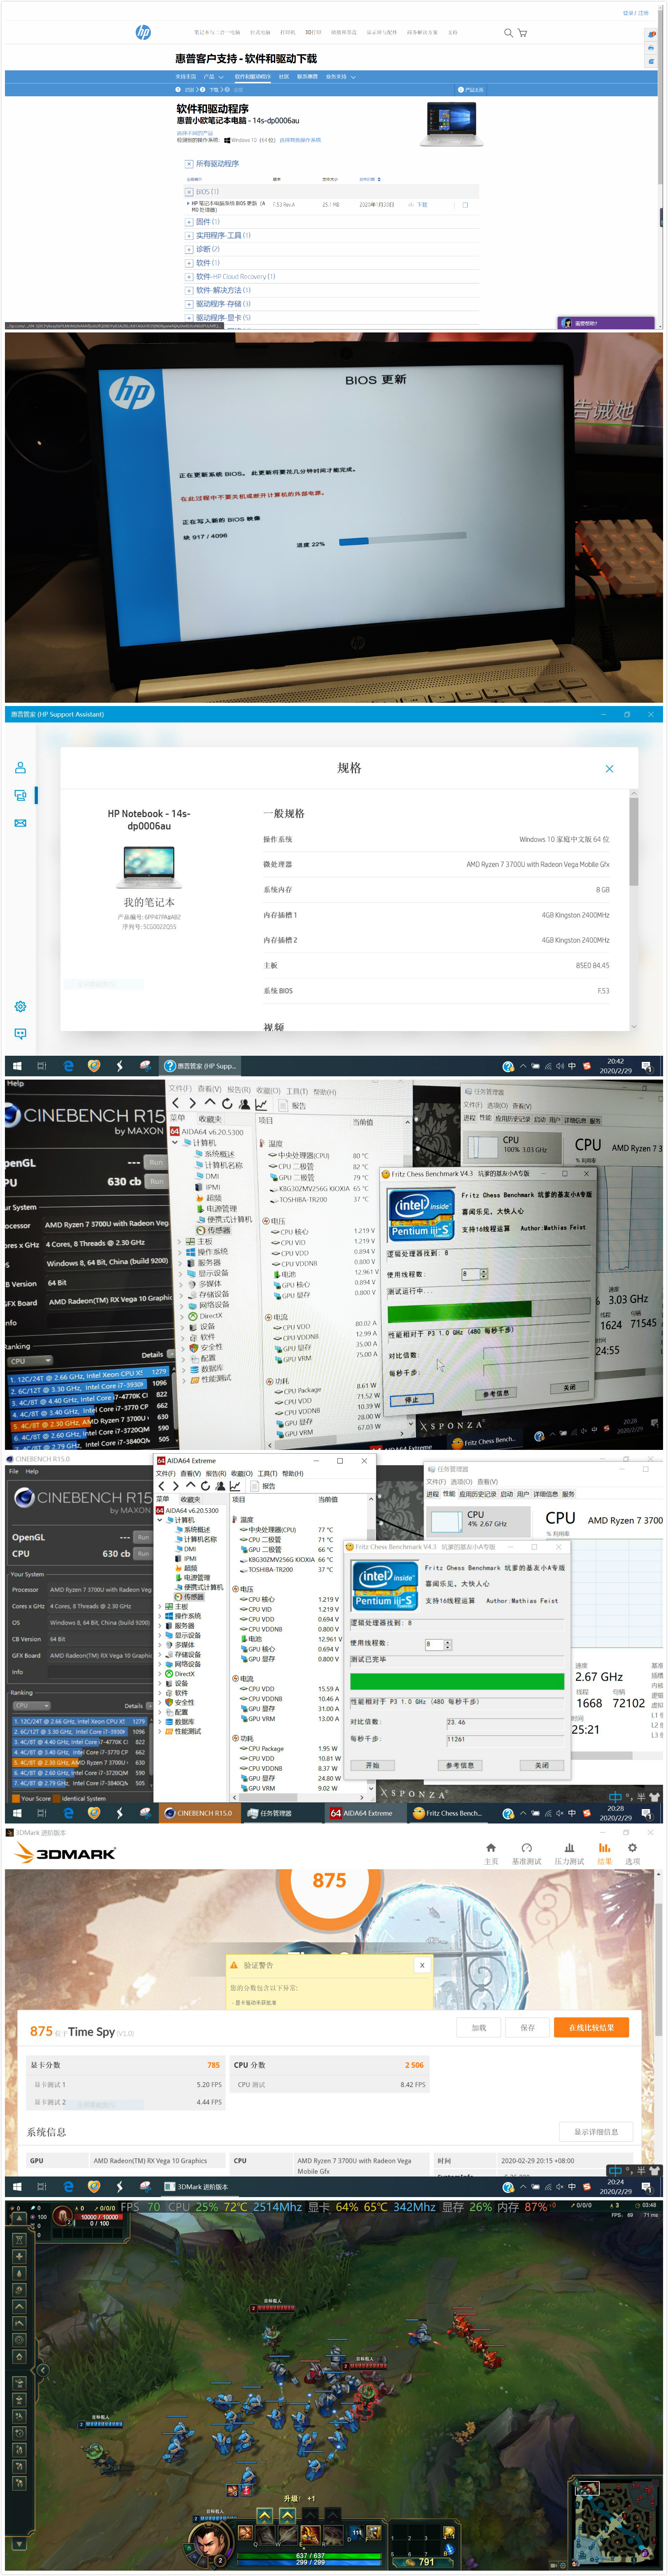Click the green 测试已完成 progress bar
This screenshot has width=668, height=2576.
tap(457, 1682)
